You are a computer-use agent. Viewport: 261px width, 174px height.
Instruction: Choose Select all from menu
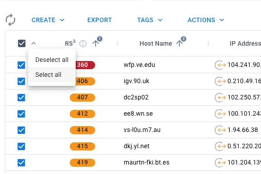coord(52,75)
